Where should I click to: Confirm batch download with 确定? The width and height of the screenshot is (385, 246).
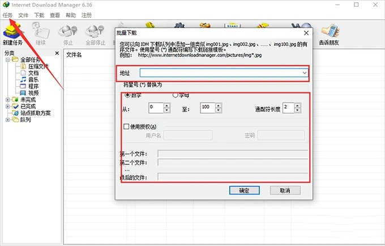click(x=245, y=190)
